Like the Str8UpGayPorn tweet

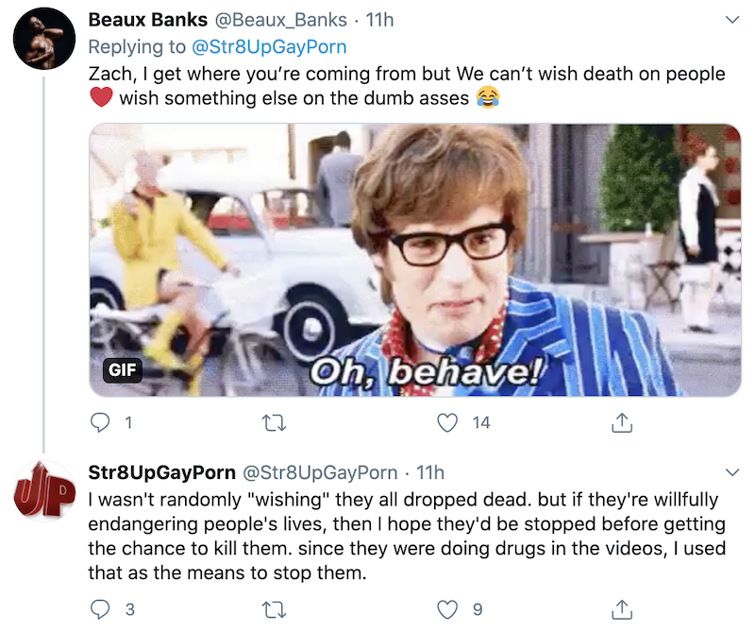pos(448,608)
